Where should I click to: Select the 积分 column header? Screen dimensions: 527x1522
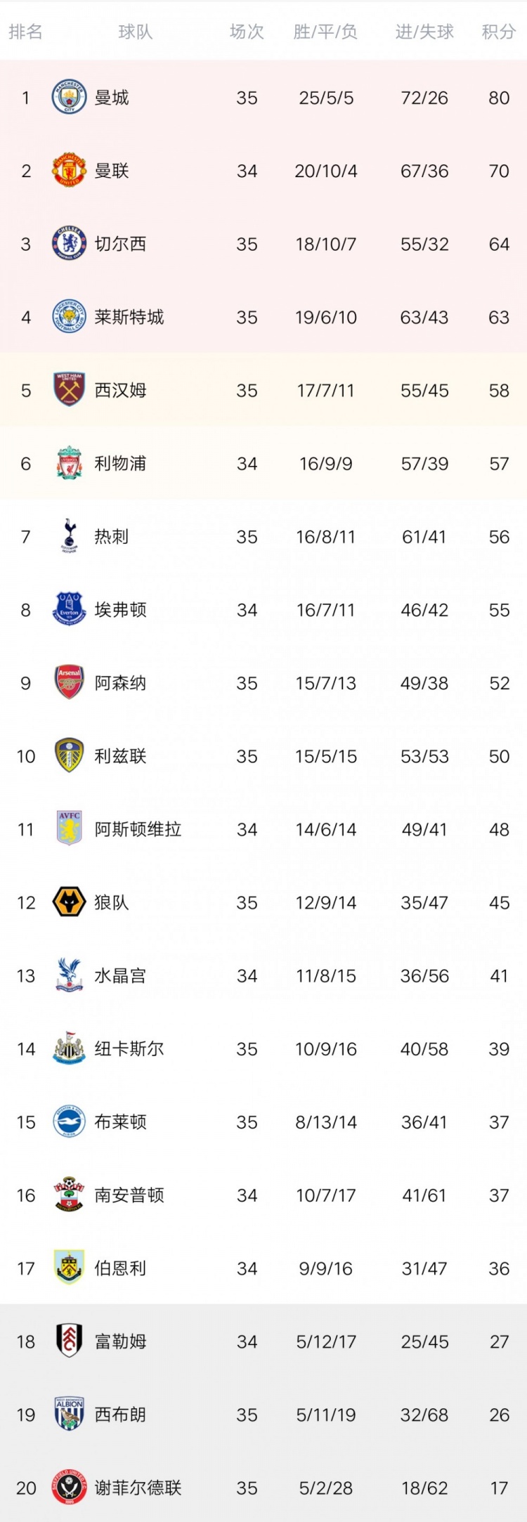click(x=499, y=32)
